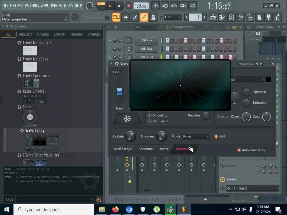287x215 pixels.
Task: Open FL Studio icon in taskbar
Action: coord(184,209)
